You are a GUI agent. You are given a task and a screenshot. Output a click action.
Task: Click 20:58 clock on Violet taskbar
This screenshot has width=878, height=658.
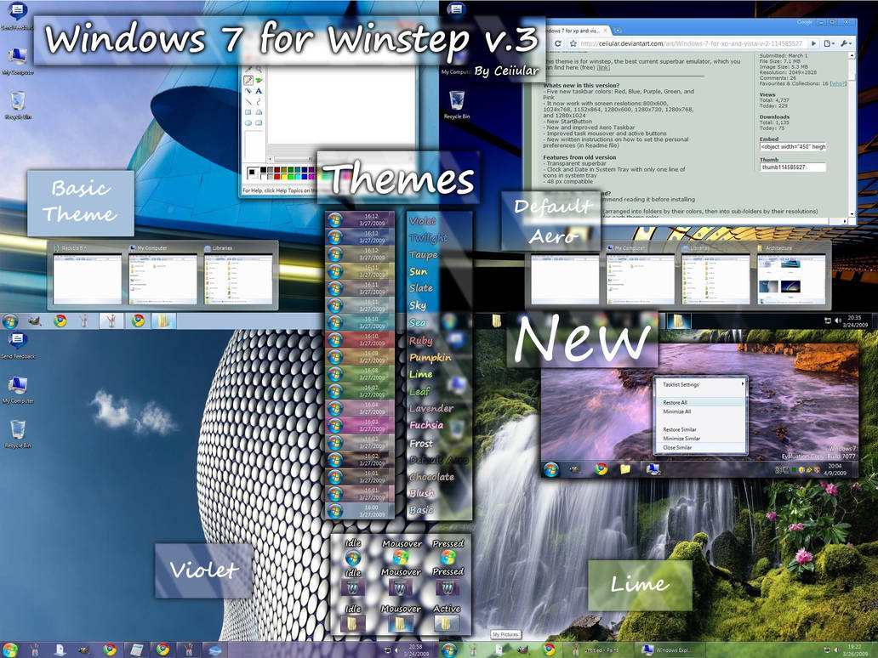tap(415, 649)
